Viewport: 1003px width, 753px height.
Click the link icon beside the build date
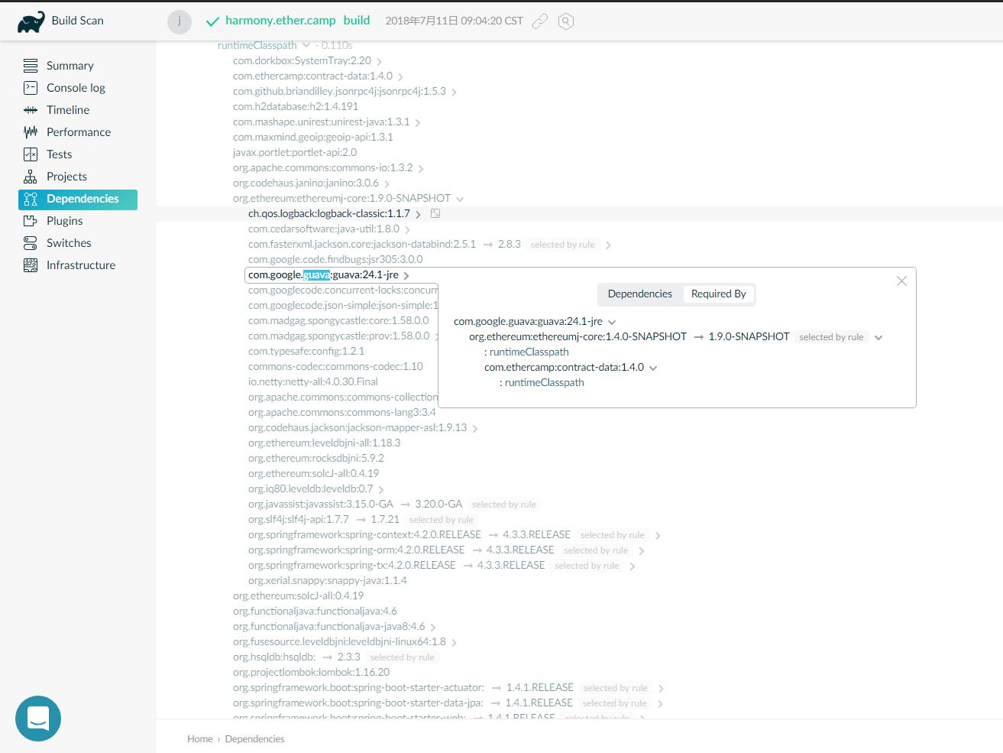tap(540, 21)
